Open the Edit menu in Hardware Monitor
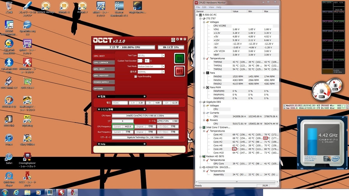 [x=204, y=7]
